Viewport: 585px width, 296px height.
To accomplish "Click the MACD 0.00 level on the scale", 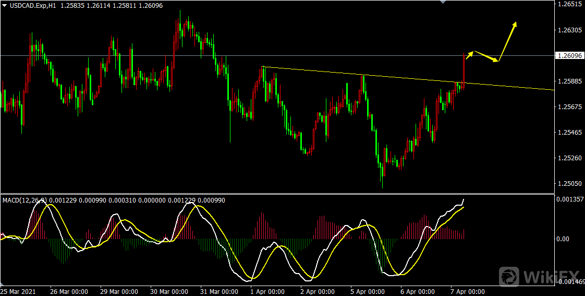I will click(x=564, y=239).
